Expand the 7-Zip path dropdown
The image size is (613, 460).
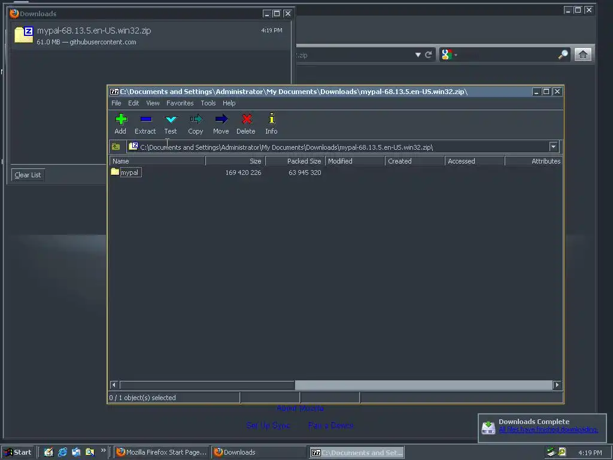click(x=553, y=147)
